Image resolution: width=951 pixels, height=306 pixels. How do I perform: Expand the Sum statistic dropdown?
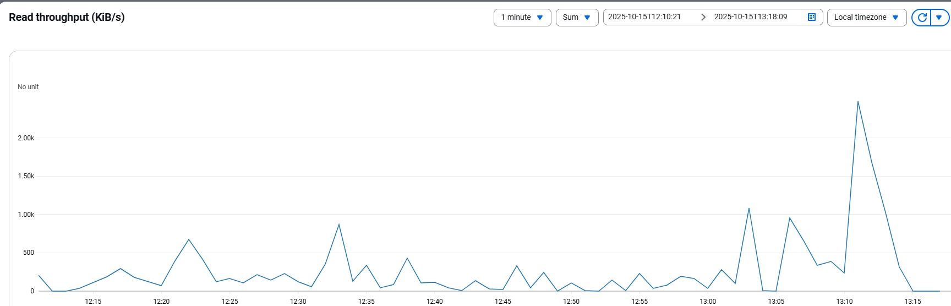point(577,18)
